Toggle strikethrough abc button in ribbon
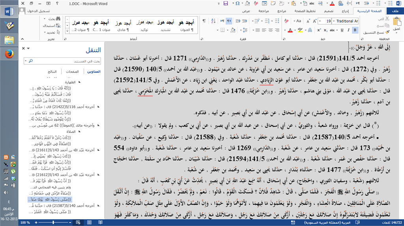 332,30
